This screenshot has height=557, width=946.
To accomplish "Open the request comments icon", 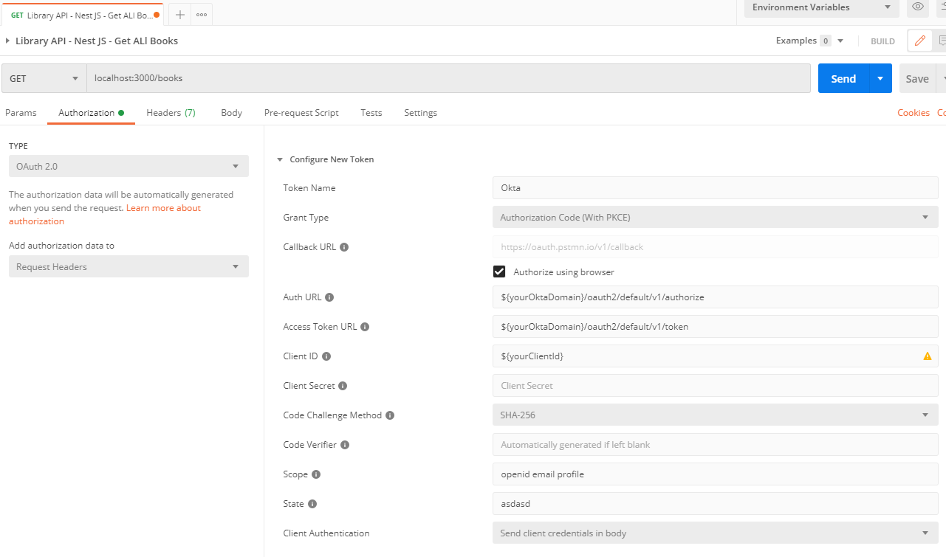I will point(942,41).
